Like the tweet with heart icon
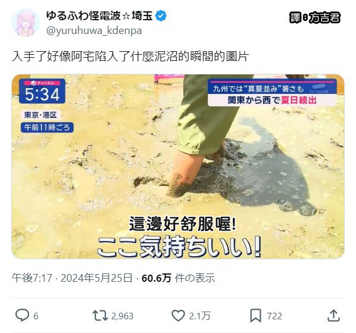Image resolution: width=356 pixels, height=333 pixels. pos(178,316)
